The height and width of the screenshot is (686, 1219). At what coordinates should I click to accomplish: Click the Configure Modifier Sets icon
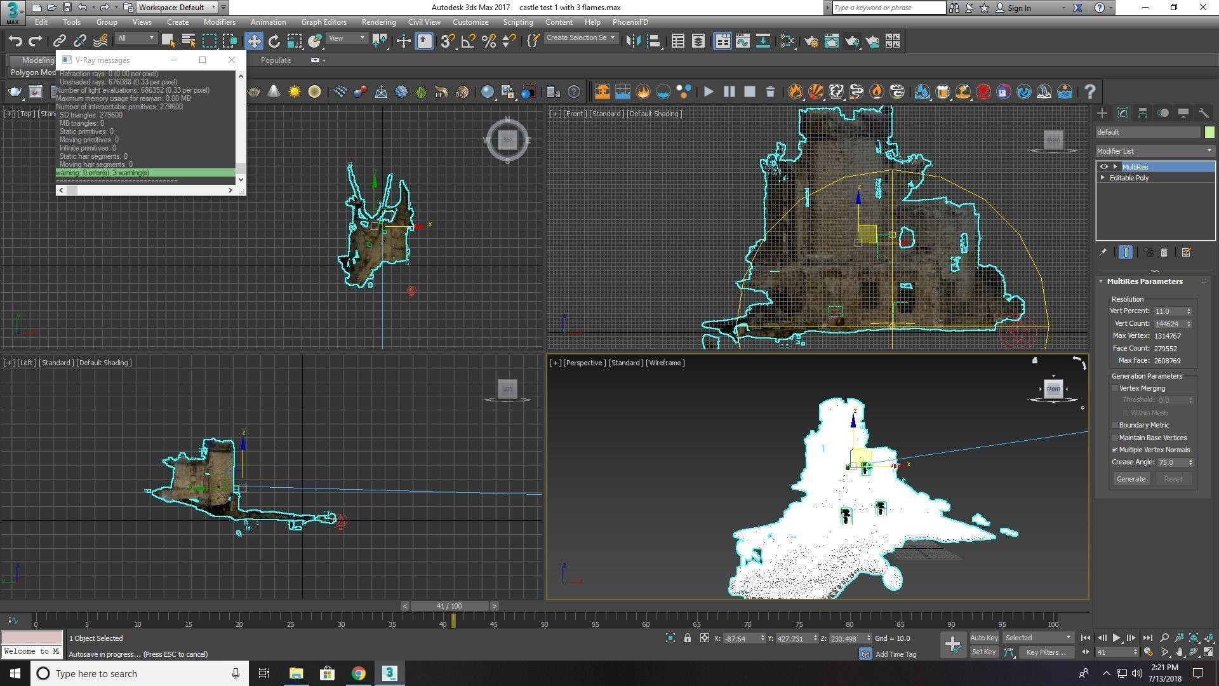[x=1186, y=253]
